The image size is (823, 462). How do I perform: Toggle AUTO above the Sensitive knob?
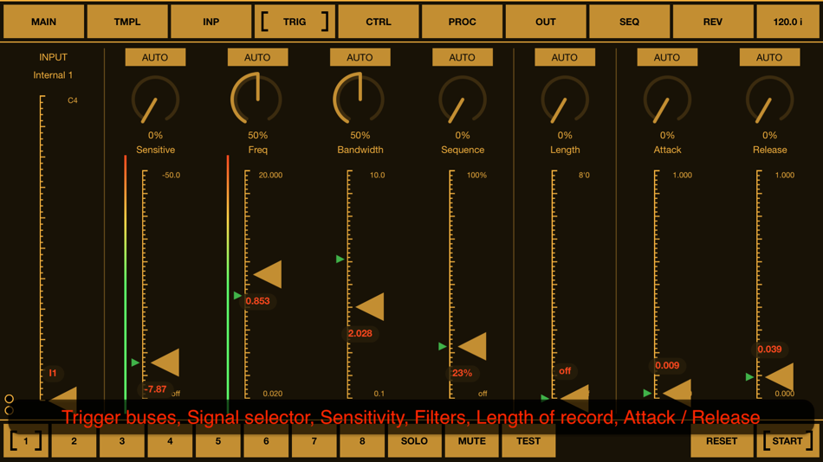[155, 57]
